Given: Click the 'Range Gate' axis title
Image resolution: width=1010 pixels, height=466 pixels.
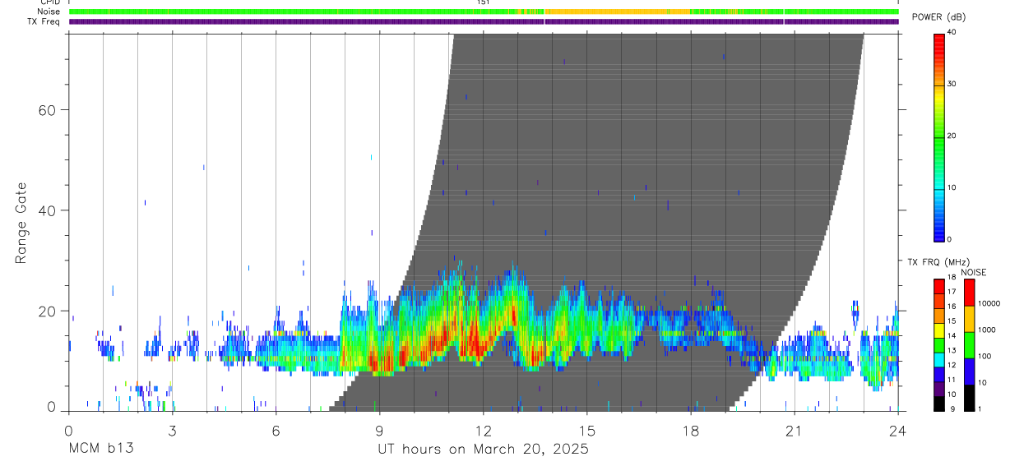Looking at the screenshot, I should [x=21, y=223].
